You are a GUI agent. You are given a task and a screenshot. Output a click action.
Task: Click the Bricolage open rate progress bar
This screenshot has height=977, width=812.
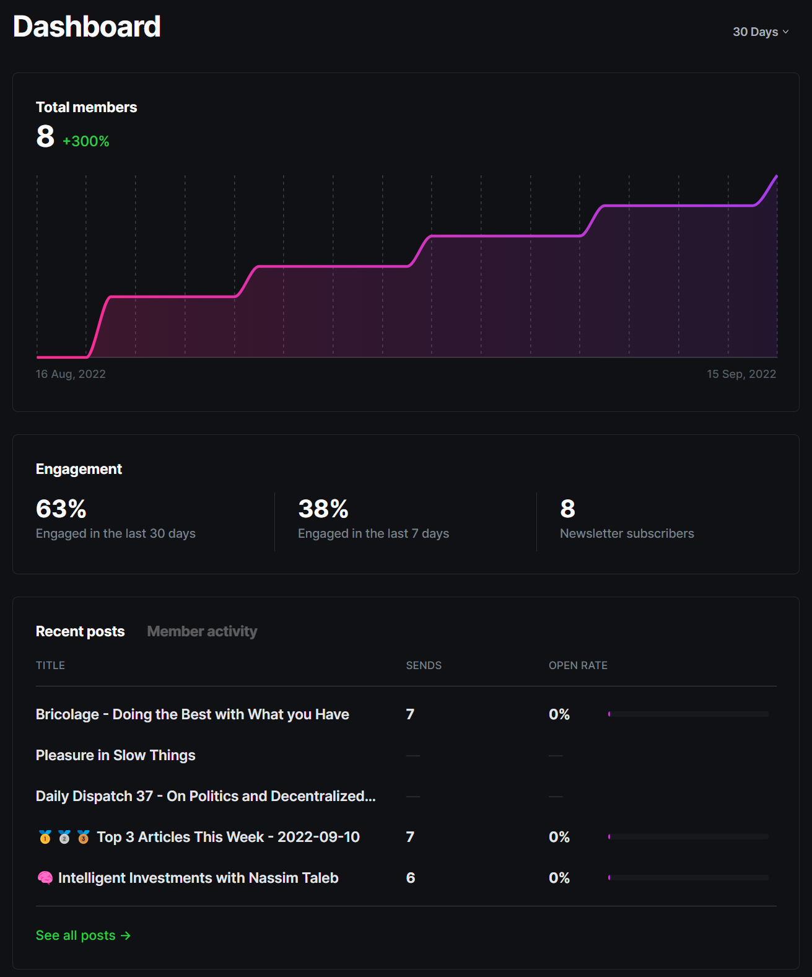pyautogui.click(x=688, y=714)
